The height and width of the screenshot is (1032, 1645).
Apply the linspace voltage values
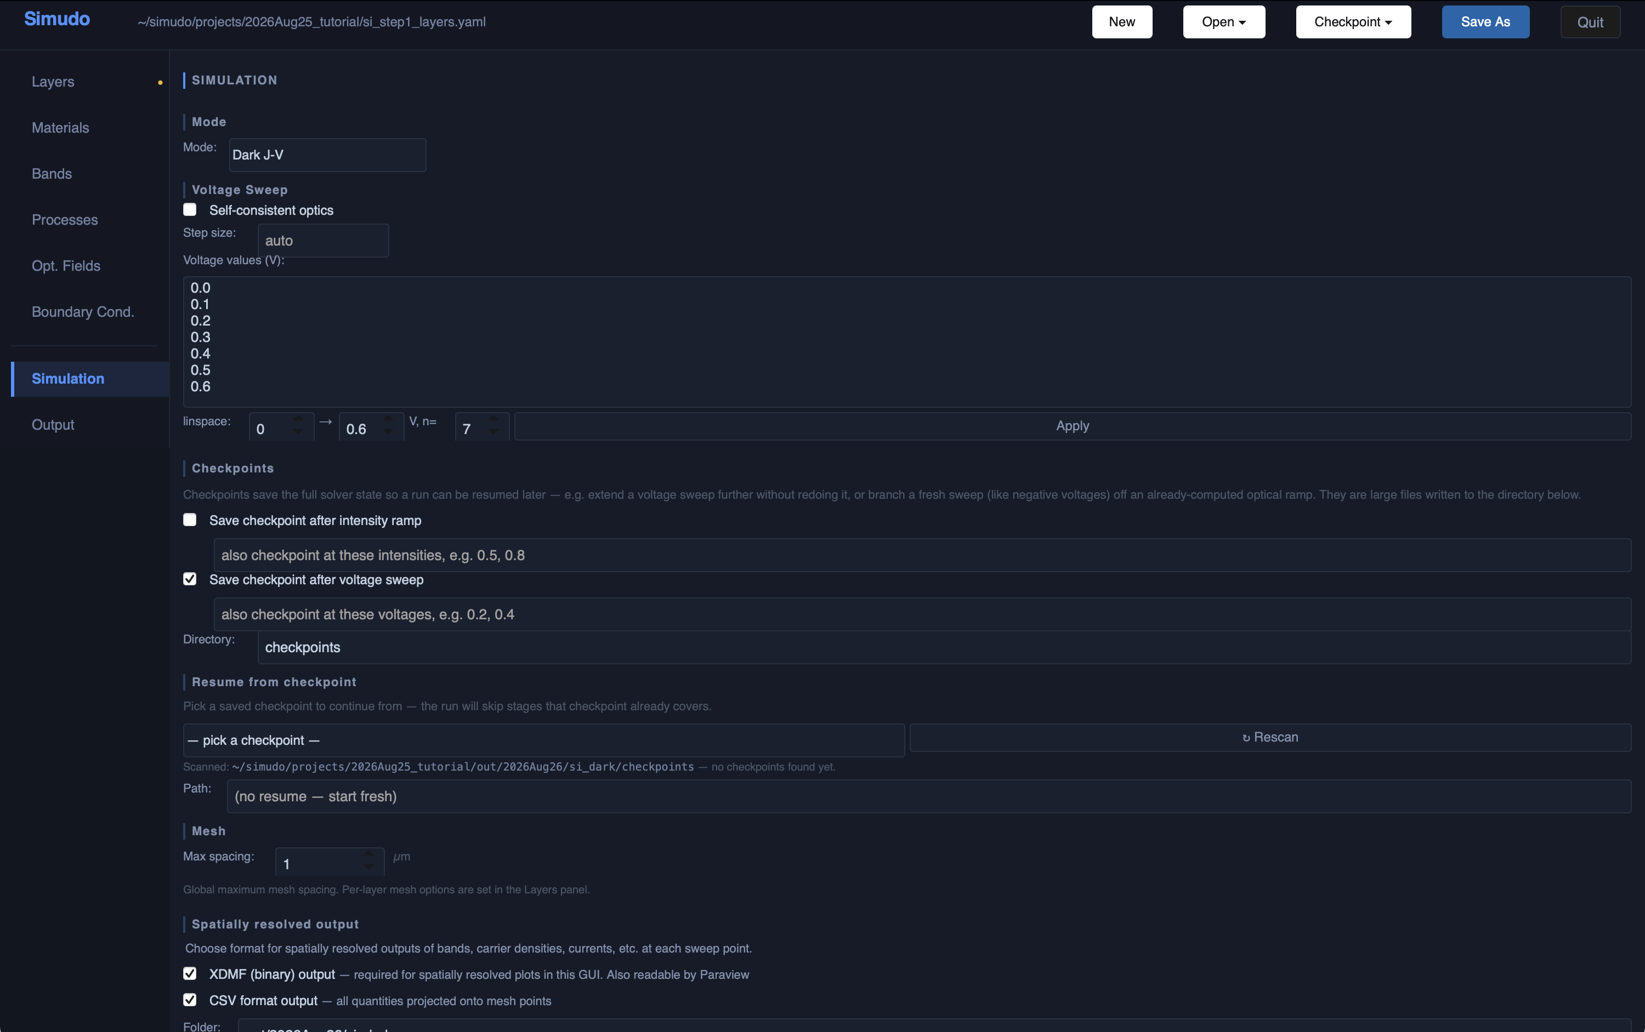(x=1073, y=426)
